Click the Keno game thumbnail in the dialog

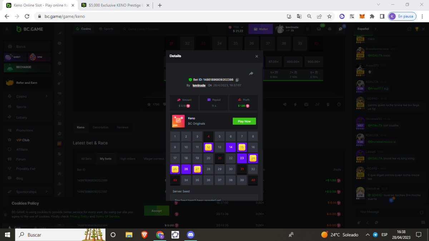178,121
